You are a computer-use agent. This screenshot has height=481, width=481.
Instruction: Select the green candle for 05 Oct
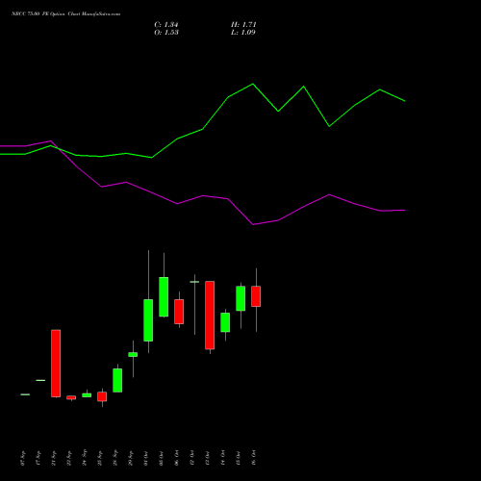(x=164, y=297)
